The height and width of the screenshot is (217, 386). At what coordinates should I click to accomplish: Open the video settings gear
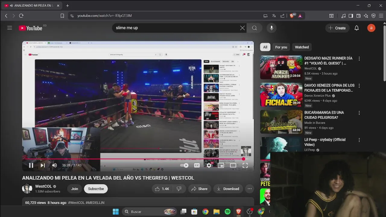click(209, 165)
